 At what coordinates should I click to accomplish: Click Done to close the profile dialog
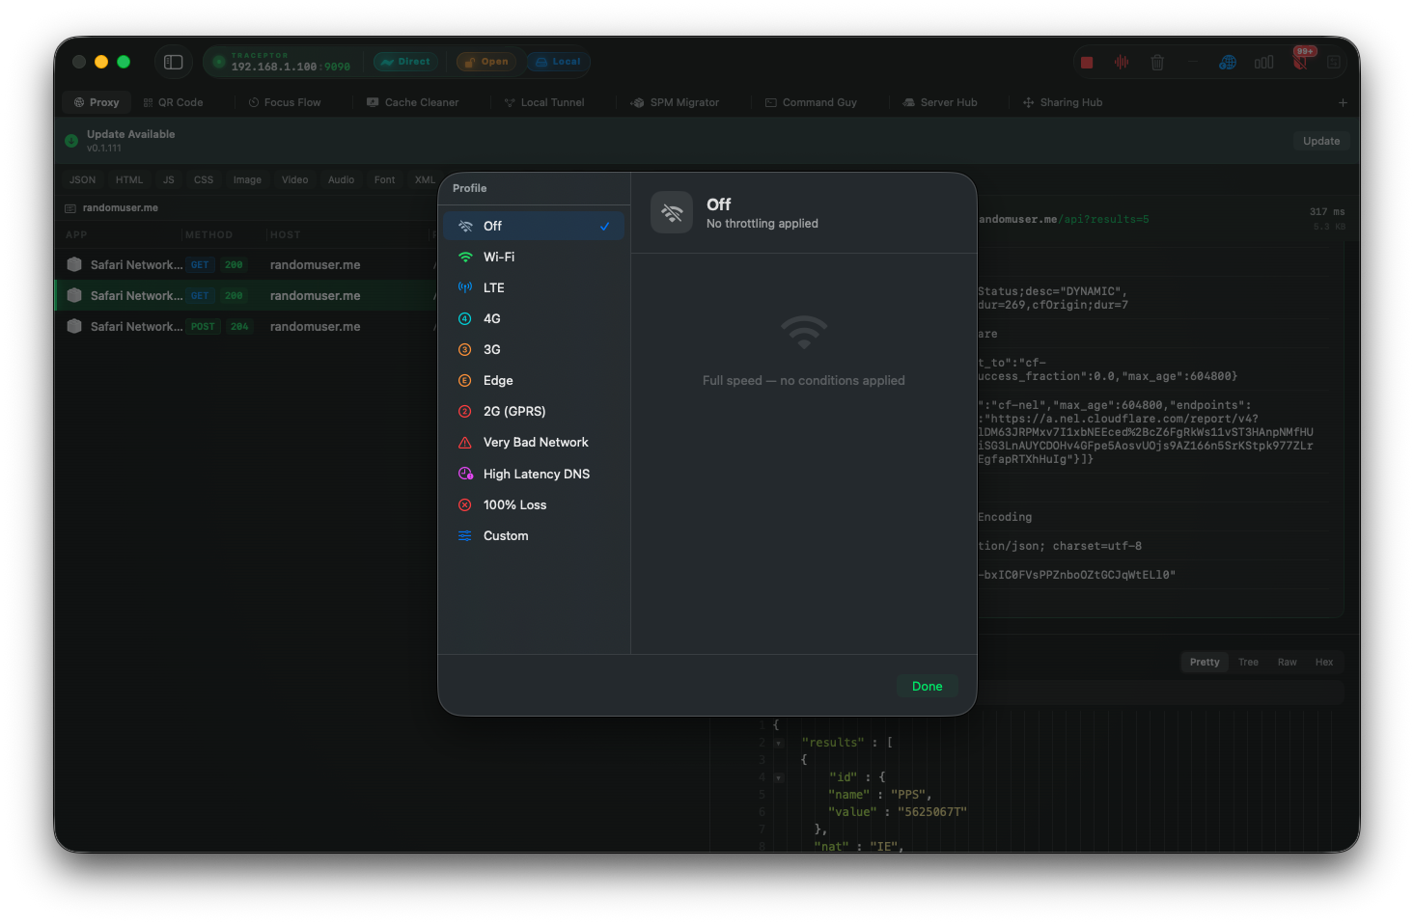click(x=927, y=686)
